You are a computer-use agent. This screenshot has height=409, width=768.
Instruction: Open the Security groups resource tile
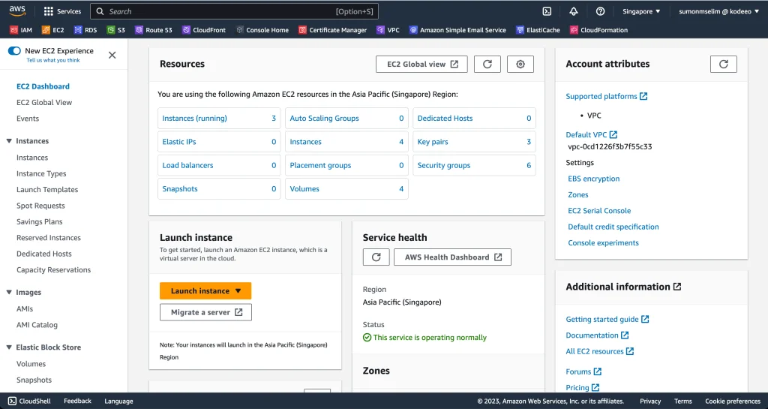click(x=474, y=165)
